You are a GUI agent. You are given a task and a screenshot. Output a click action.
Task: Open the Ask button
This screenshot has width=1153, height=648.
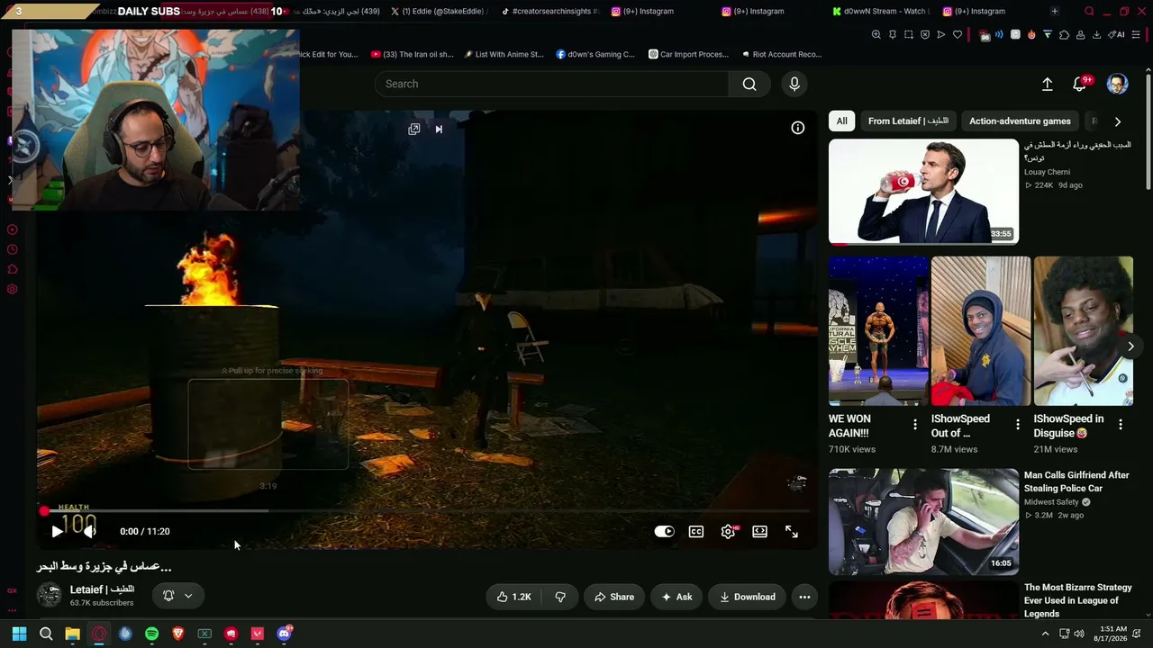(x=676, y=597)
